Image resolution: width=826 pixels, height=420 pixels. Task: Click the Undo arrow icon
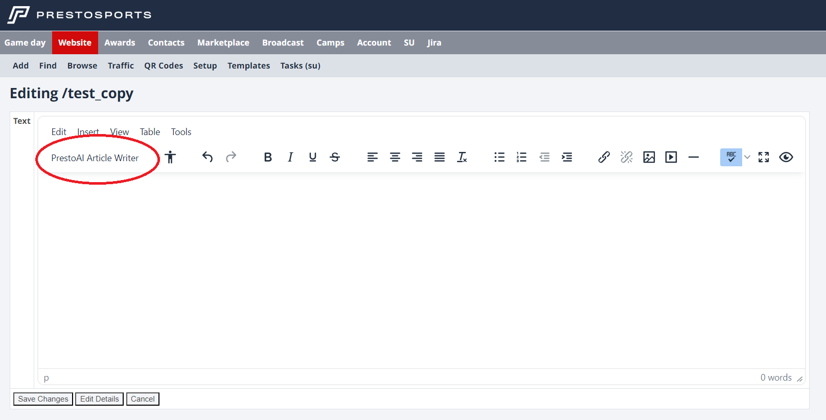tap(207, 157)
